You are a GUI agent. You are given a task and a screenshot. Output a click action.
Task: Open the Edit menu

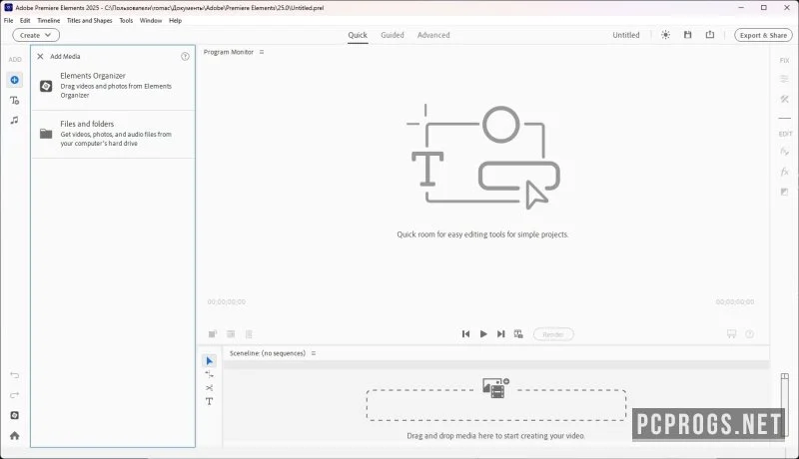click(25, 21)
